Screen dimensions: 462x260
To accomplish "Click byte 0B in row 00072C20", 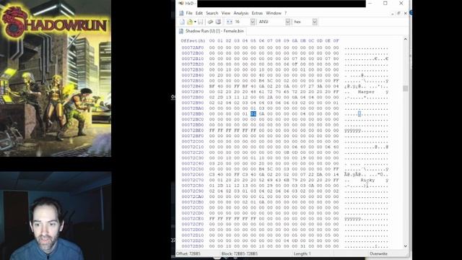I will click(286, 152).
